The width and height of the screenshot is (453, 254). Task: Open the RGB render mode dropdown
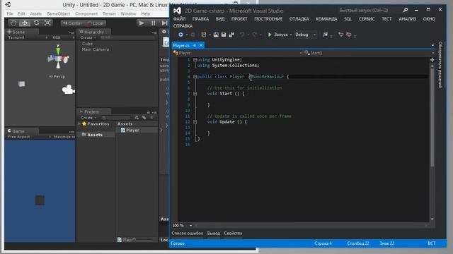(63, 37)
